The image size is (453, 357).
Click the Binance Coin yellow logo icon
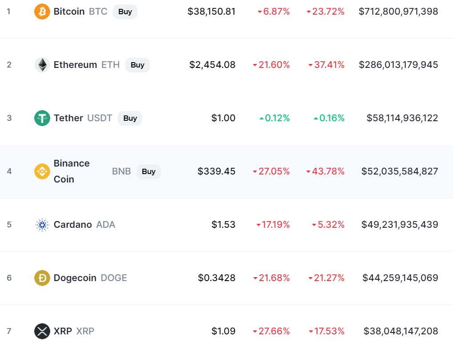coord(42,171)
